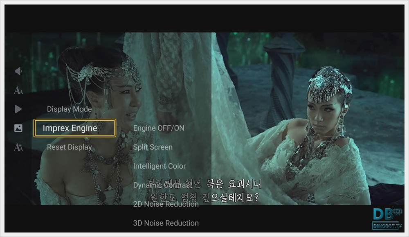Open the Dynamic Contrast setting
The image size is (409, 237).
163,185
